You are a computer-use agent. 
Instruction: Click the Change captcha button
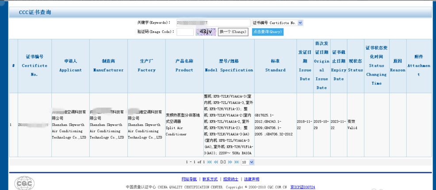click(233, 32)
